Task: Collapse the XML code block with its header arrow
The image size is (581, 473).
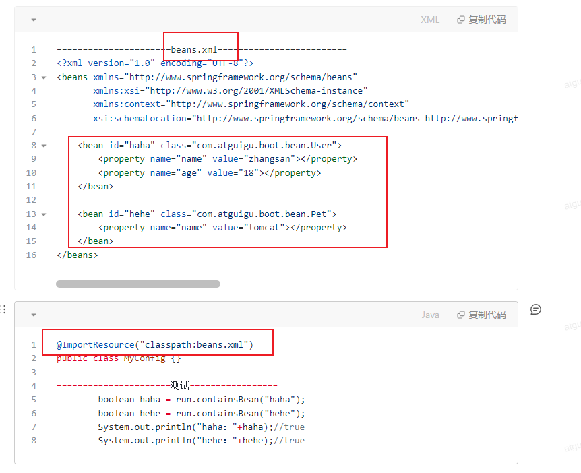Action: (x=34, y=20)
